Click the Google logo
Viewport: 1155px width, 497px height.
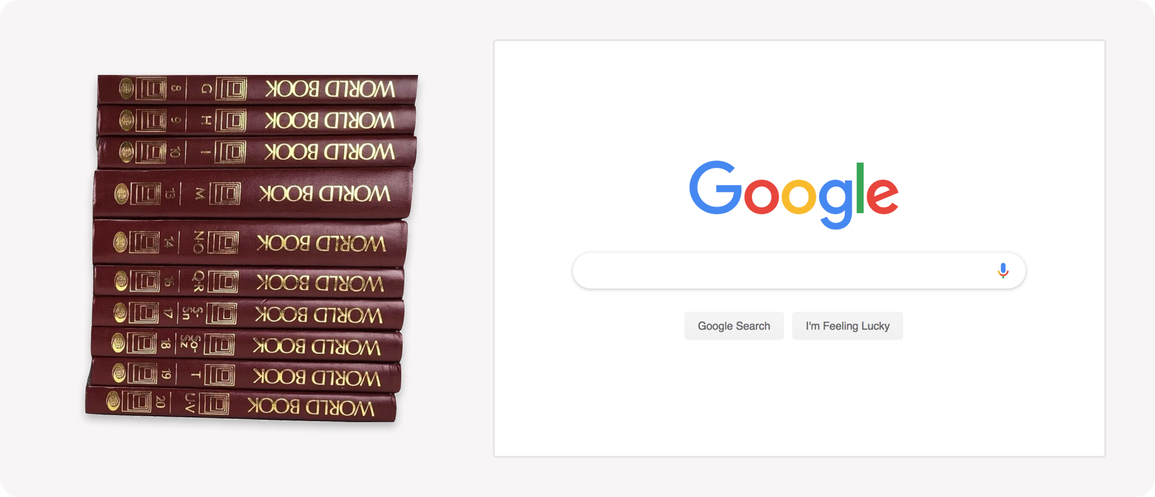point(793,194)
